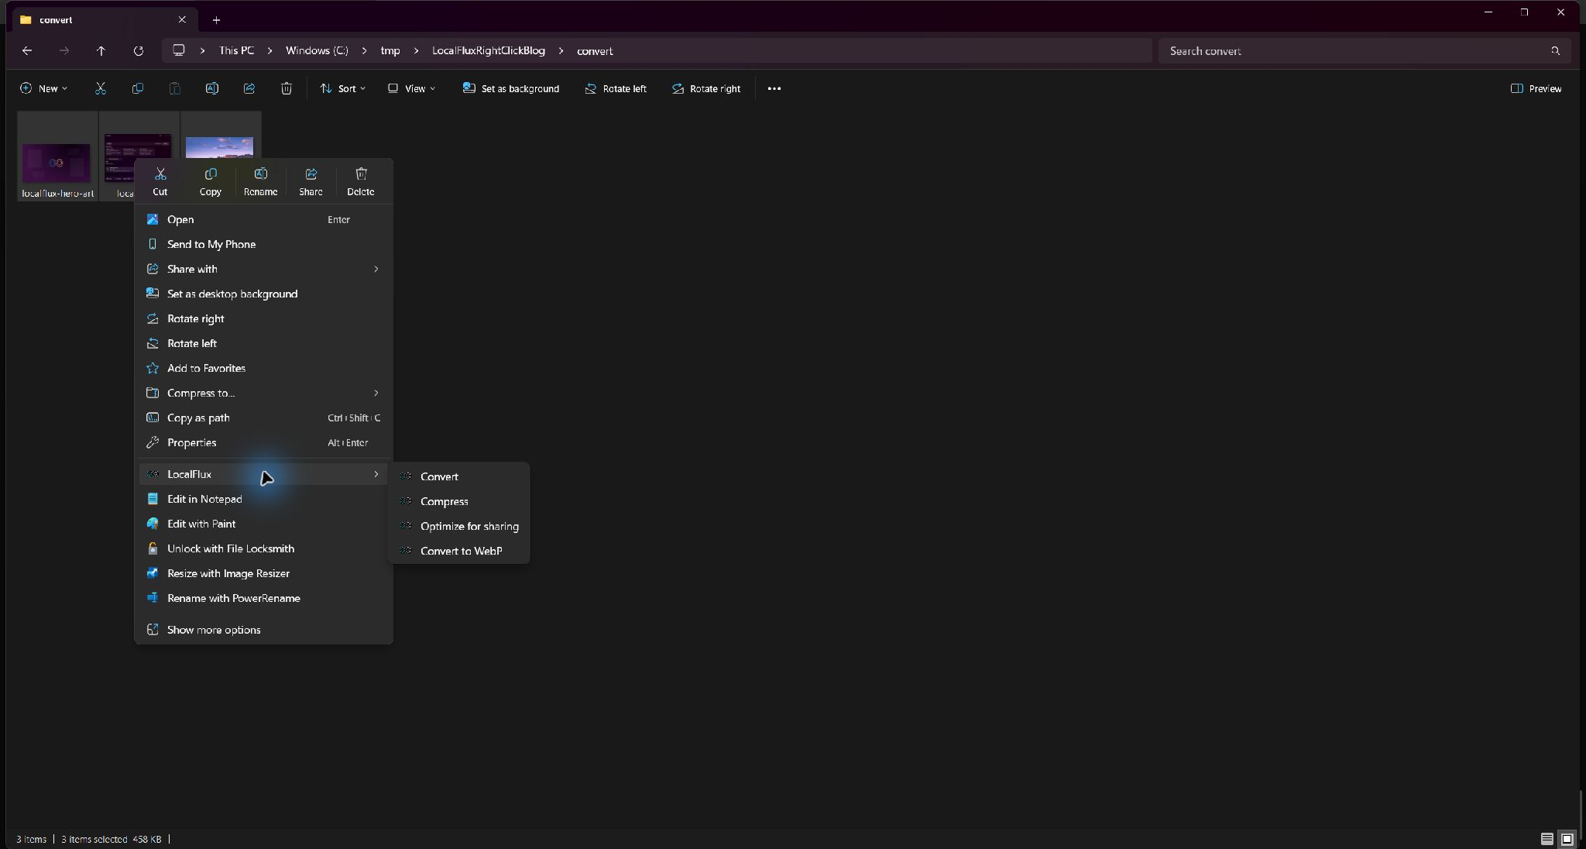Click the toolbar Cut scissors icon

(x=101, y=88)
